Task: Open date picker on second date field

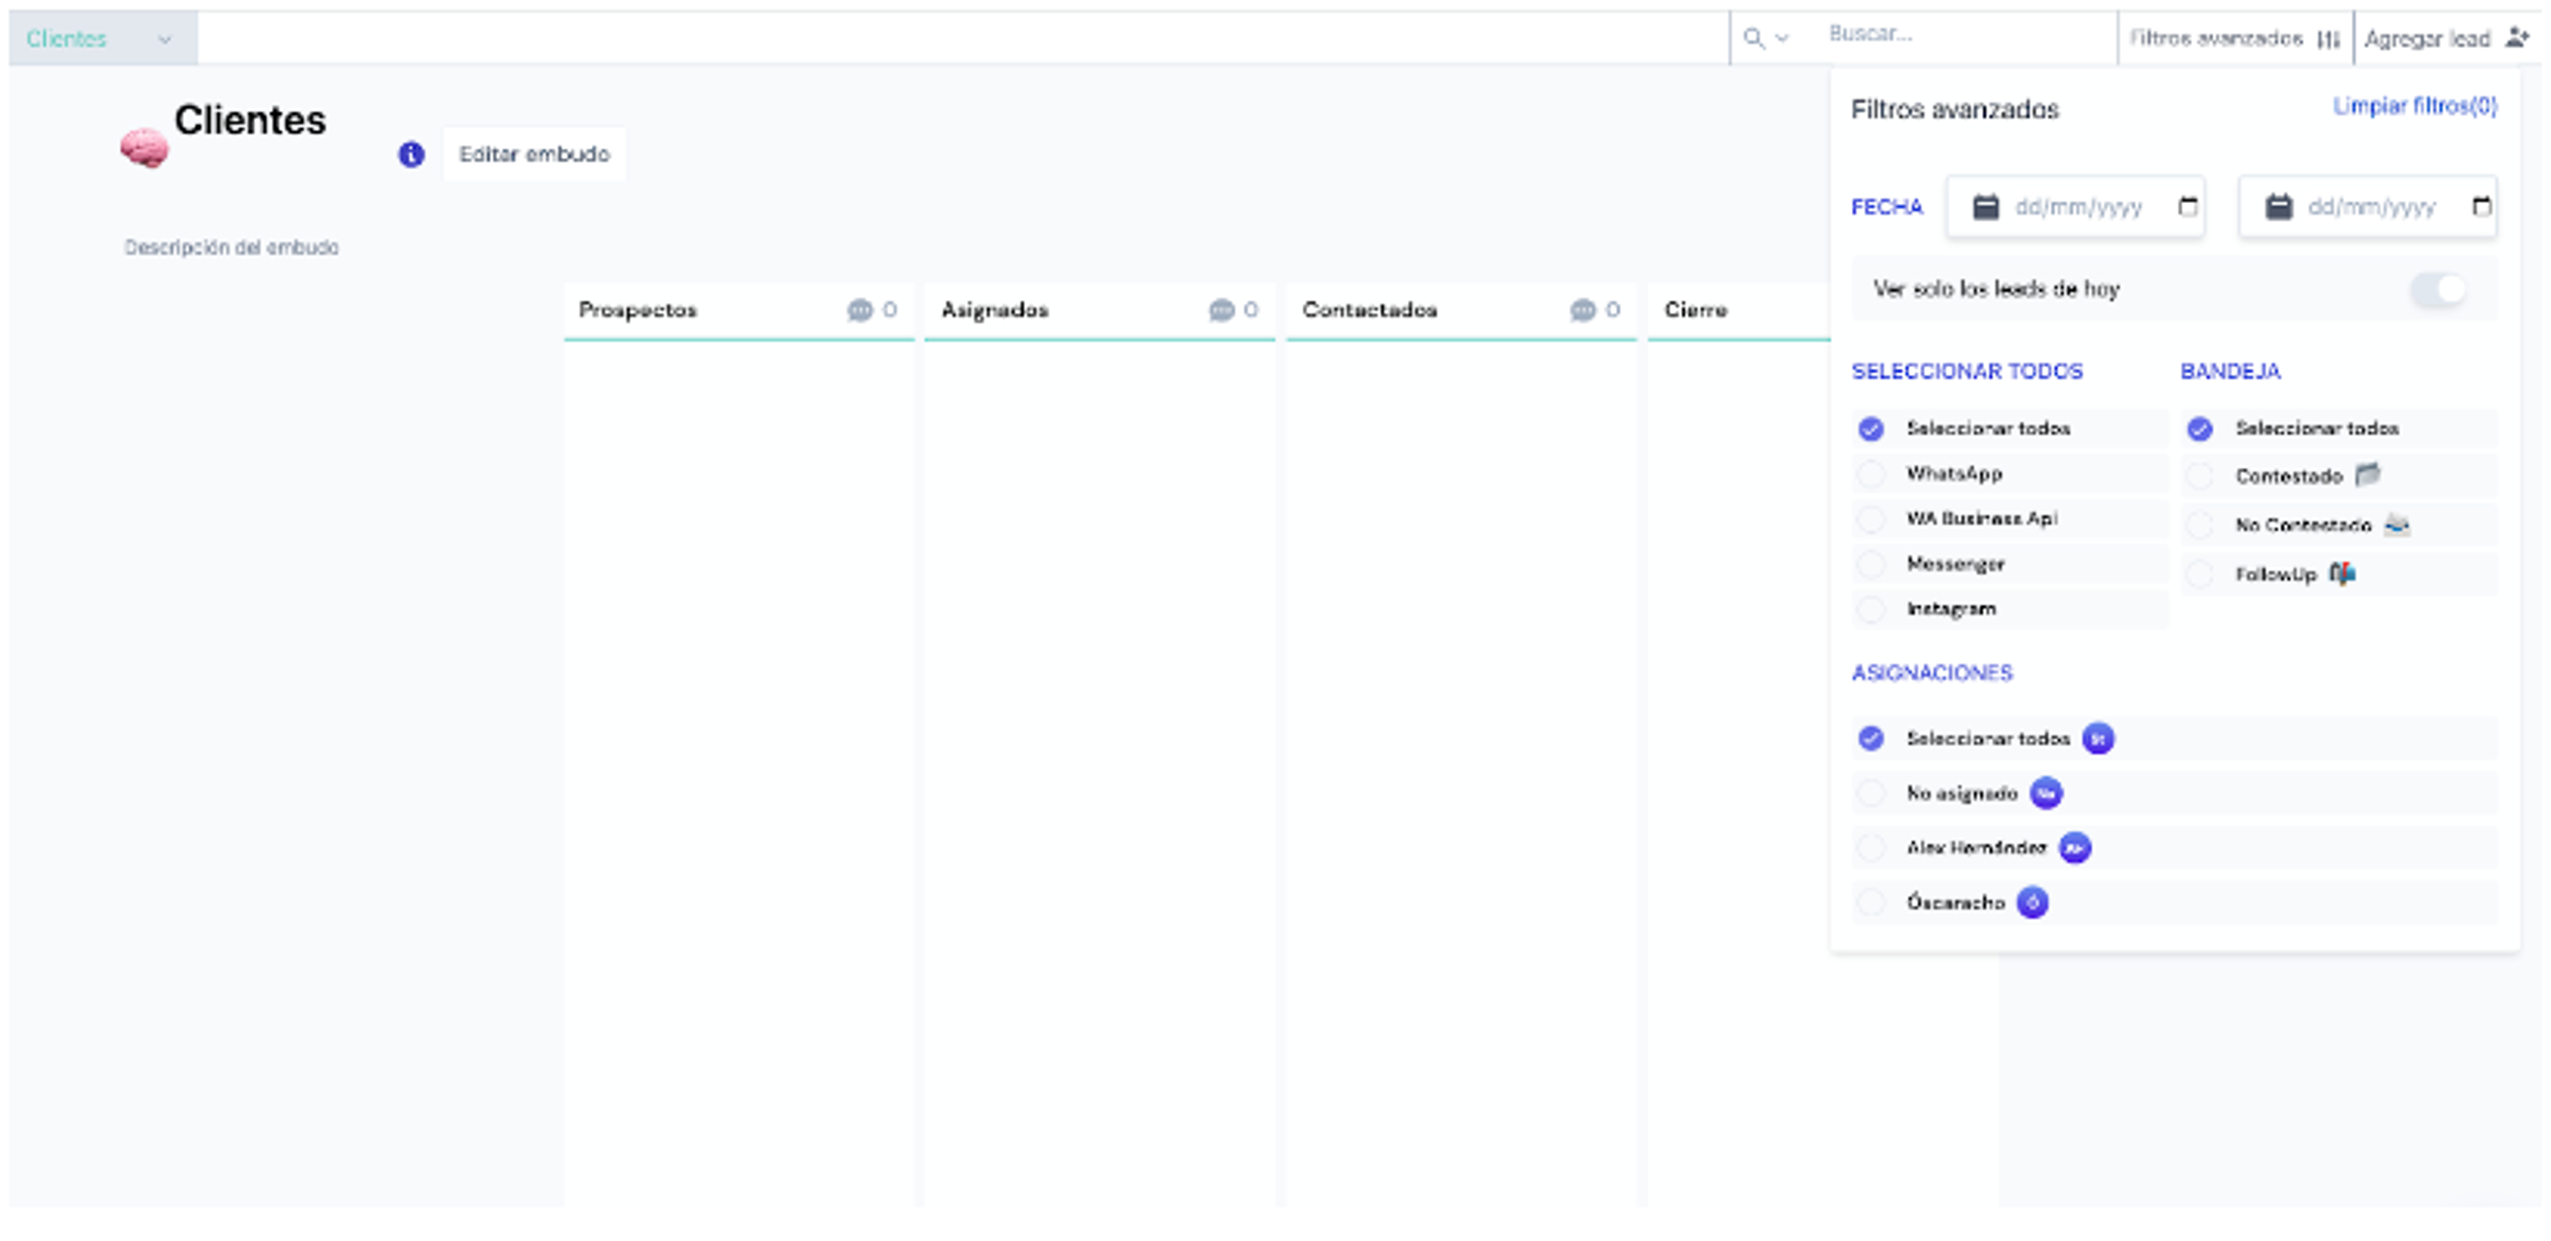Action: [x=2481, y=206]
